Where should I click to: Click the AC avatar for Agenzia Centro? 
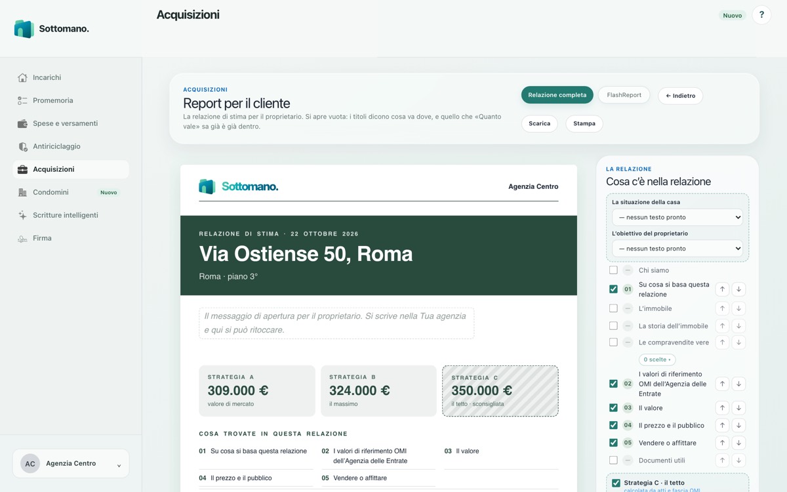click(30, 463)
